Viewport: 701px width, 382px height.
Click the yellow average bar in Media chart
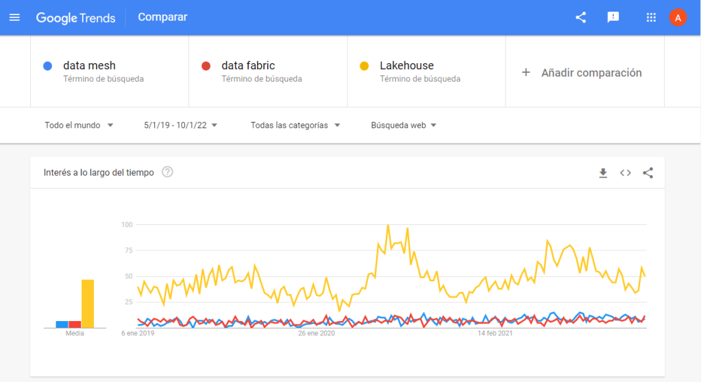(x=88, y=303)
